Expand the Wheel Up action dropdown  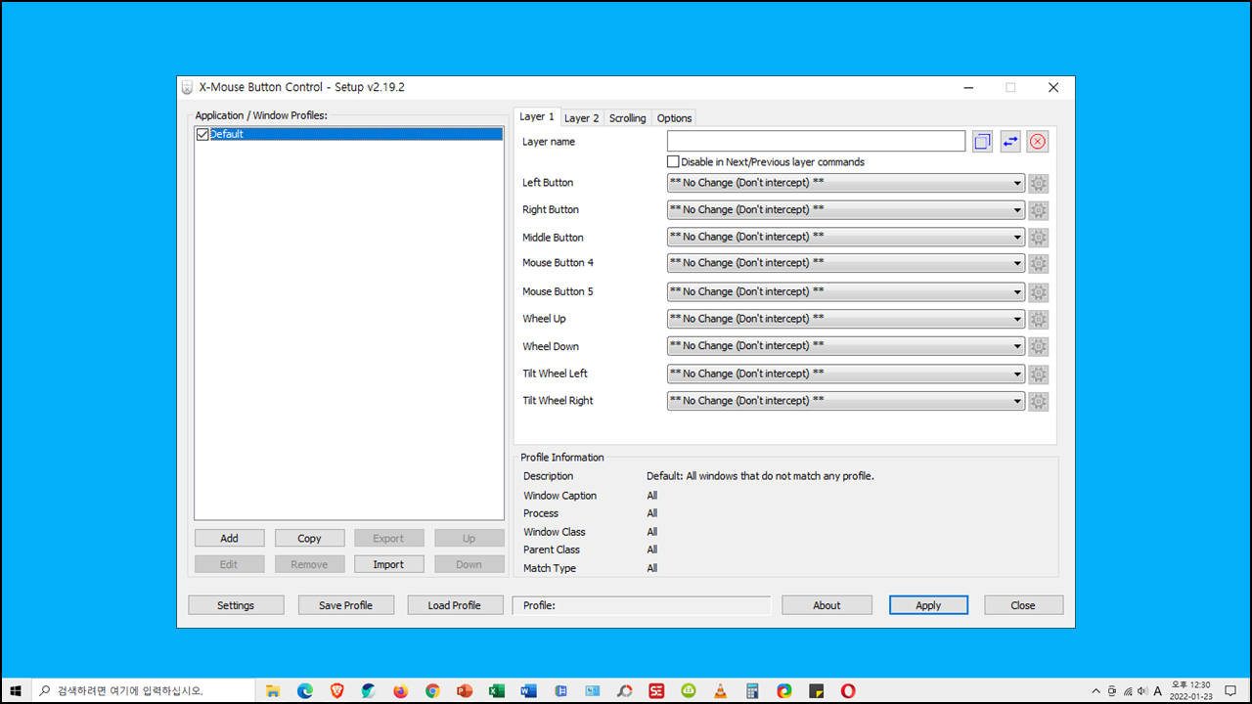pyautogui.click(x=845, y=319)
